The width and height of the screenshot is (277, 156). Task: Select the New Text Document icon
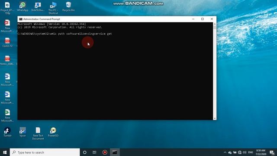[38, 133]
